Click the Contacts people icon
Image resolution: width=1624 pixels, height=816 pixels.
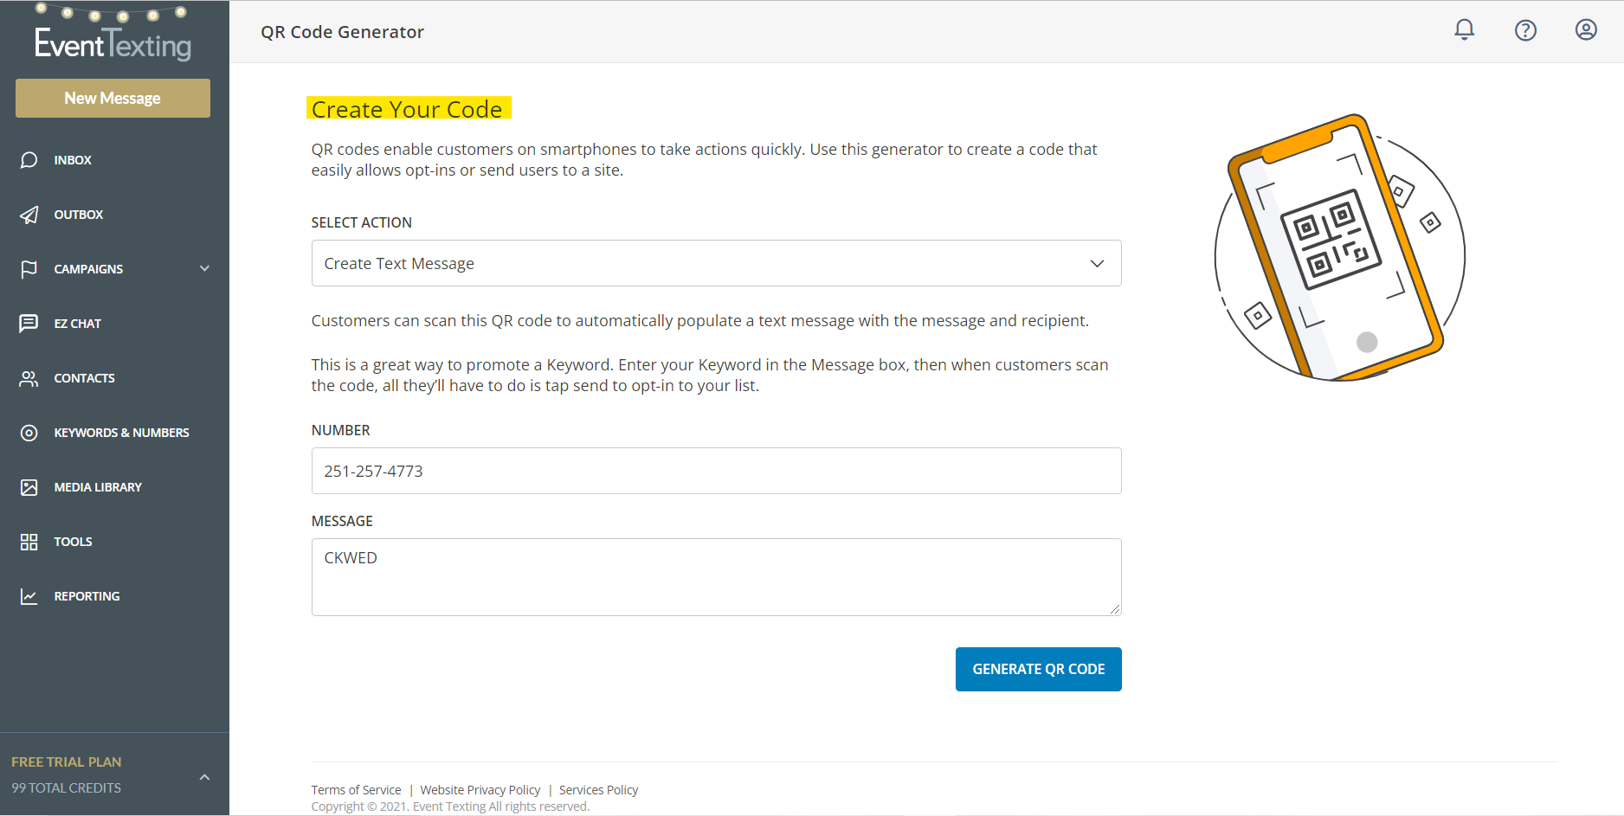click(x=29, y=378)
